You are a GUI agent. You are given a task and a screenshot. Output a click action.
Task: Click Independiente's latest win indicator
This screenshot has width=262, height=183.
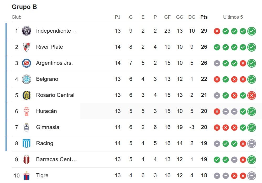(x=251, y=31)
